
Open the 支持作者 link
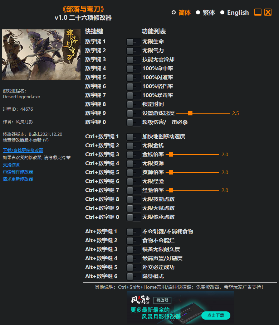[x=11, y=165]
